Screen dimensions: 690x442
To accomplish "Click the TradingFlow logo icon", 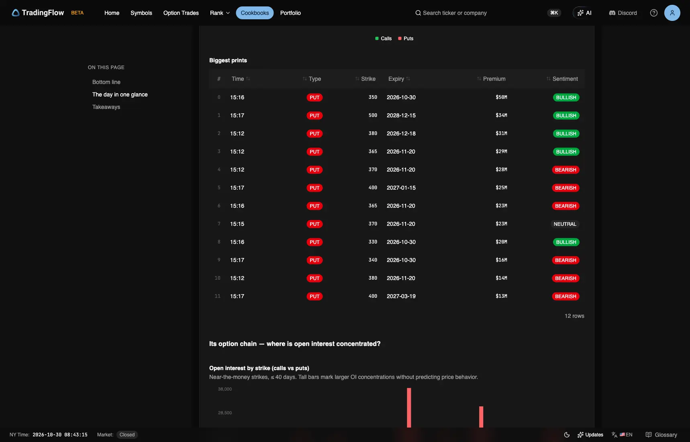I will [16, 13].
